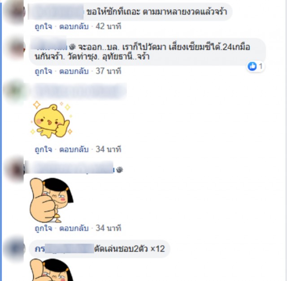Image resolution: width=287 pixels, height=281 pixels.
Task: Click ตอบกลับ under the 37-minute comment
Action: [74, 71]
